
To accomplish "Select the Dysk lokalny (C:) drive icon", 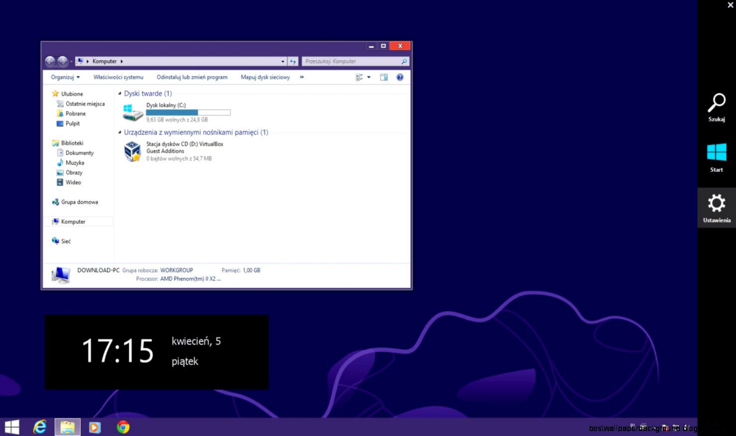I will tap(132, 112).
